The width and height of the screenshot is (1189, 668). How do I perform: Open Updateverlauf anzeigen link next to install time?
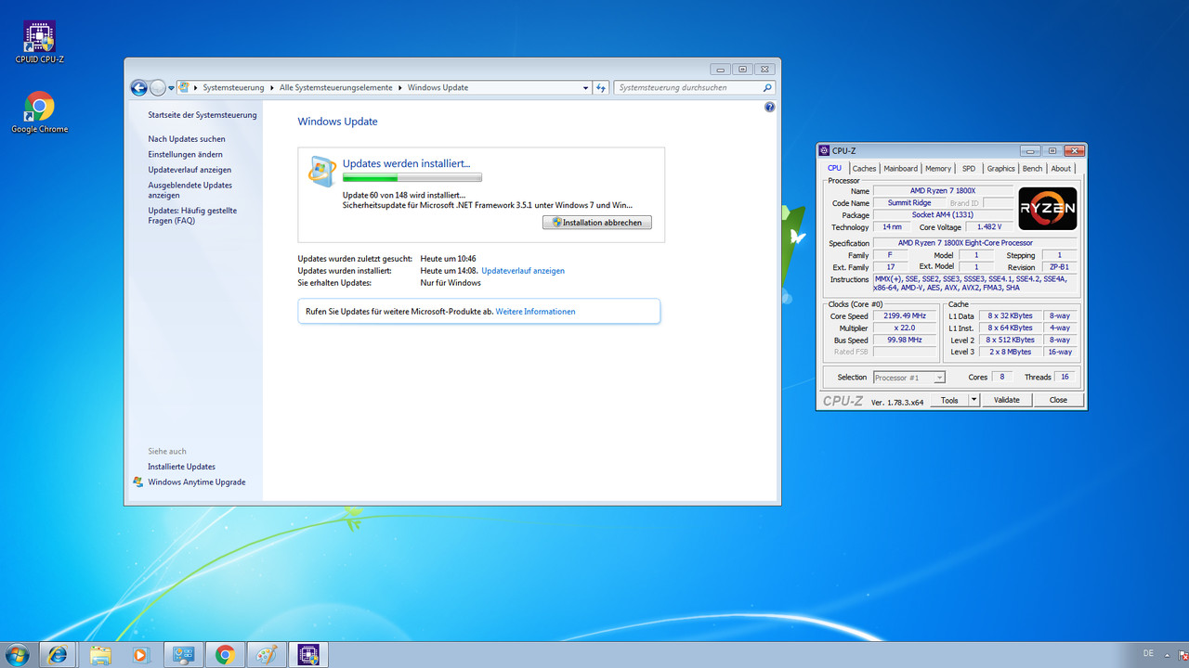(523, 271)
